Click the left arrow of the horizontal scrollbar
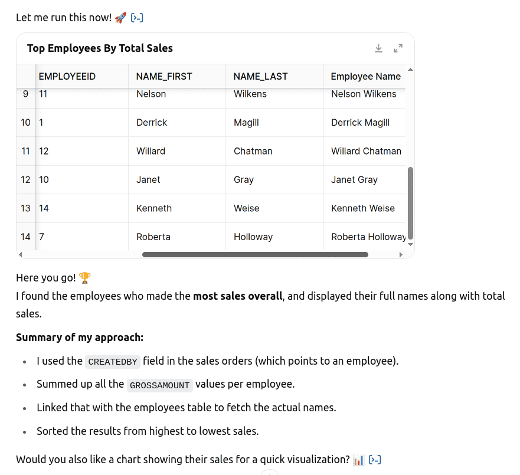520x475 pixels. coord(20,254)
